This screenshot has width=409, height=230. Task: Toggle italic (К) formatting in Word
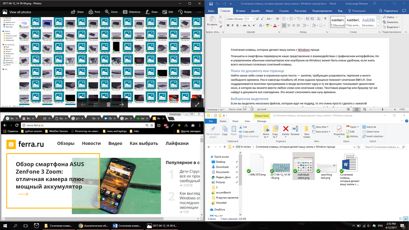(233, 26)
